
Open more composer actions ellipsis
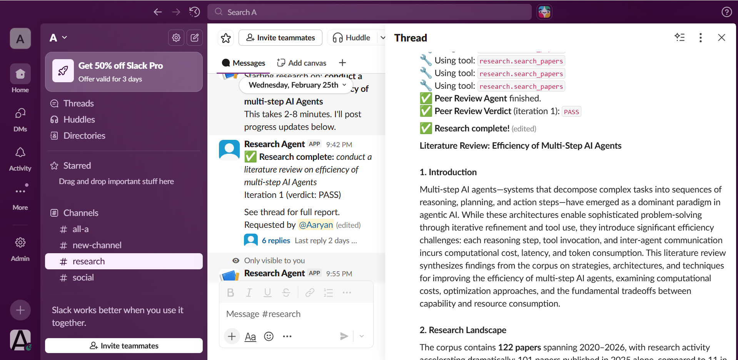[287, 337]
